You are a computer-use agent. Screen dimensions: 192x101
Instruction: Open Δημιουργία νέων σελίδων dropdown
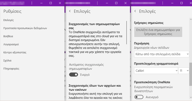(162, 54)
